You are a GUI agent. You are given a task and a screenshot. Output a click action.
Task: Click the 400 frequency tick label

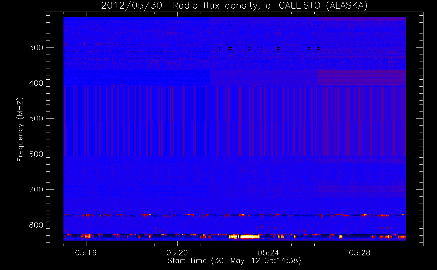point(36,83)
